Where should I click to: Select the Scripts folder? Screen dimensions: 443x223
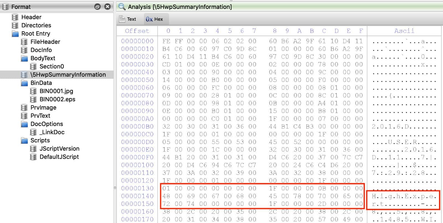coord(40,140)
